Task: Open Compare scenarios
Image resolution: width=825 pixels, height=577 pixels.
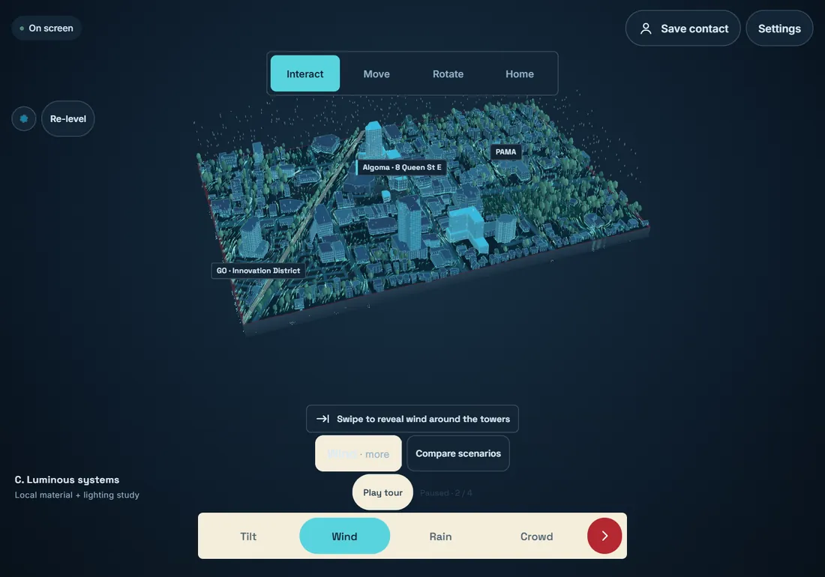Action: pos(458,453)
